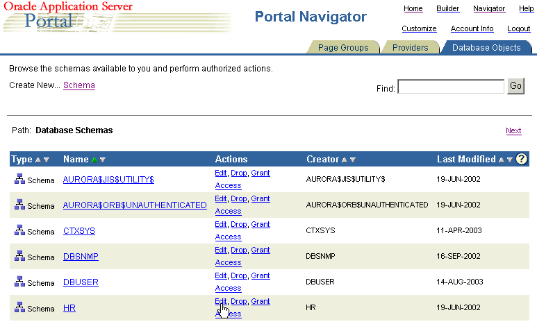Click Edit for the CTXSYS schema
537x324 pixels.
[220, 224]
